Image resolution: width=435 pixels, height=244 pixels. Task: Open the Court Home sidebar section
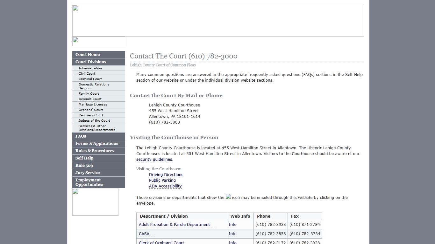pos(87,54)
